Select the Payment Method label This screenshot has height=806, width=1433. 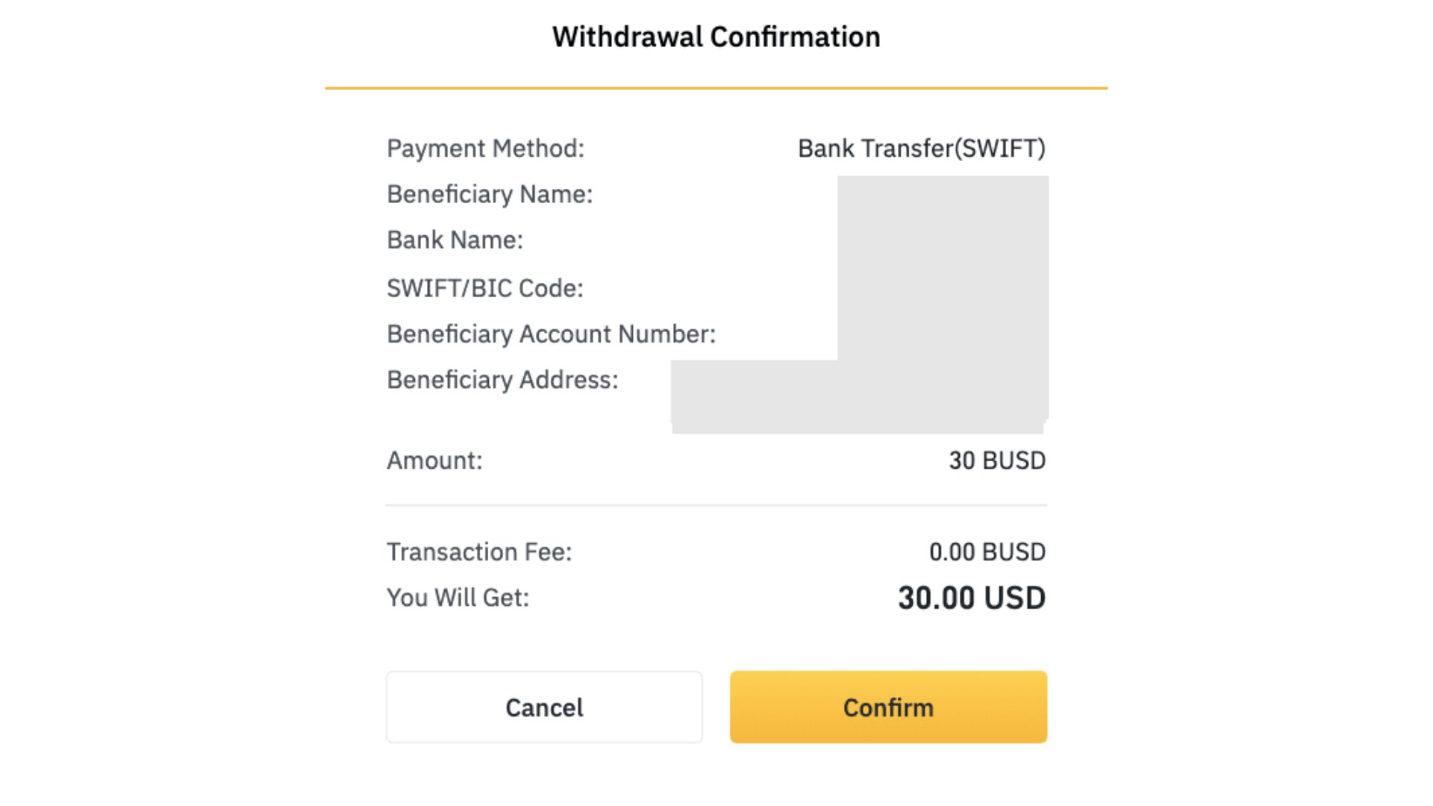coord(485,149)
